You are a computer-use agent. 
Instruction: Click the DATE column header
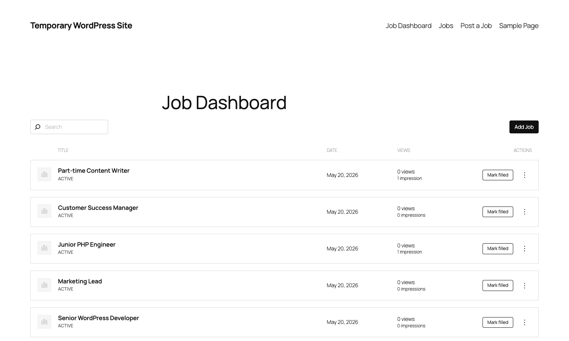pos(332,150)
